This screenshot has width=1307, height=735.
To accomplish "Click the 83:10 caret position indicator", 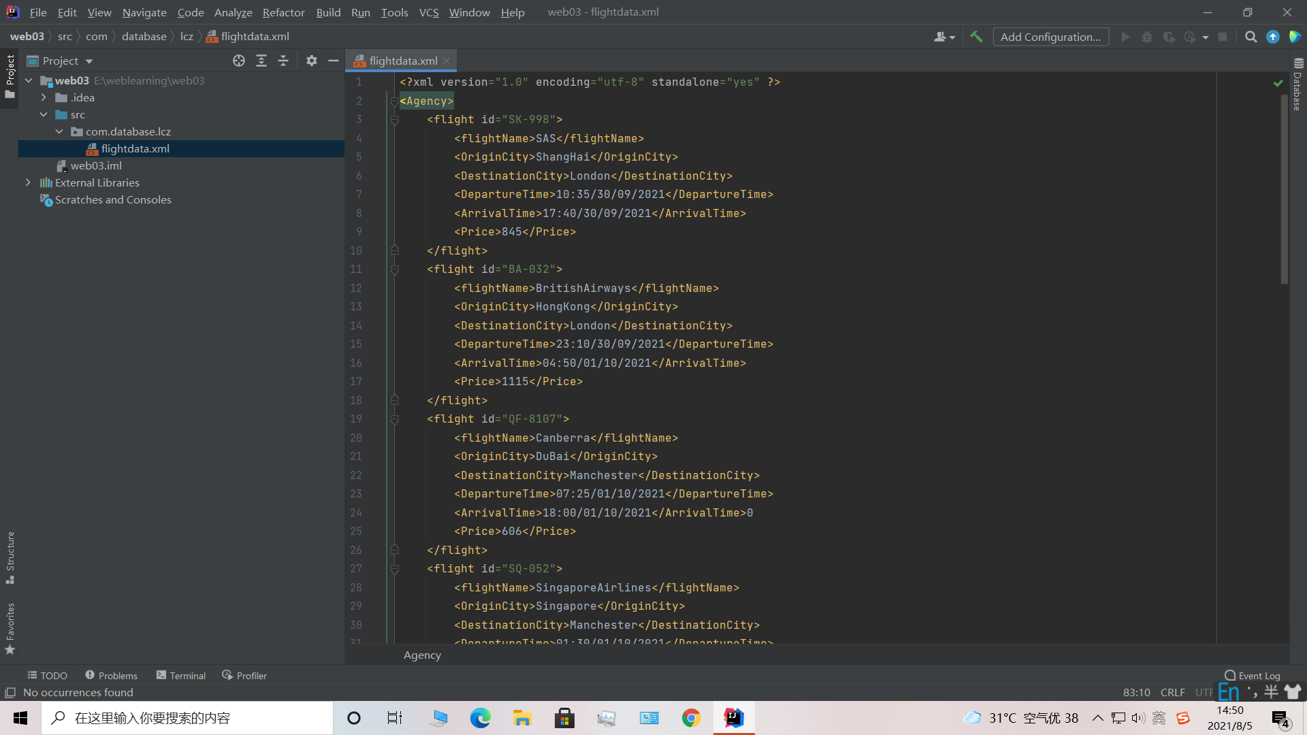I will point(1136,692).
